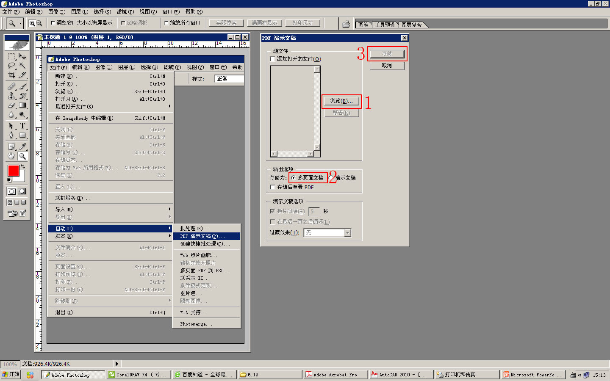Select the Healing Brush tool
Image resolution: width=610 pixels, height=381 pixels.
(11, 86)
